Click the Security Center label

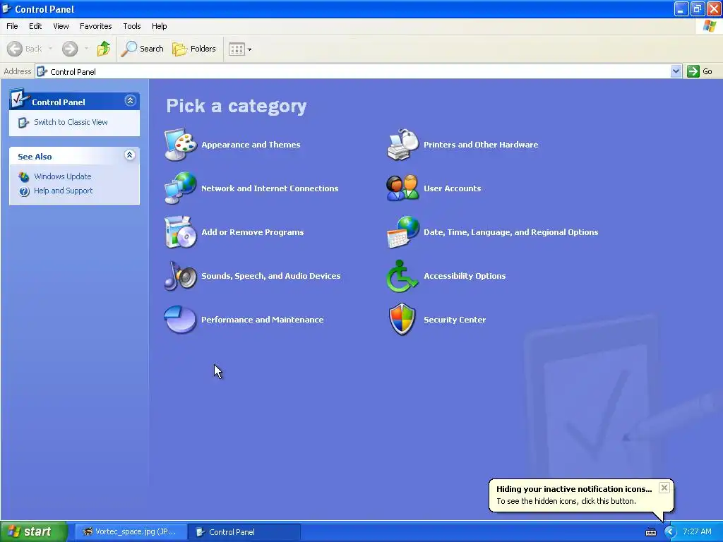tap(455, 320)
